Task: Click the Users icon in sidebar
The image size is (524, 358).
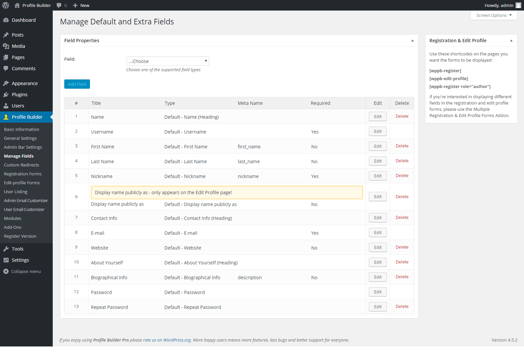Action: tap(6, 106)
